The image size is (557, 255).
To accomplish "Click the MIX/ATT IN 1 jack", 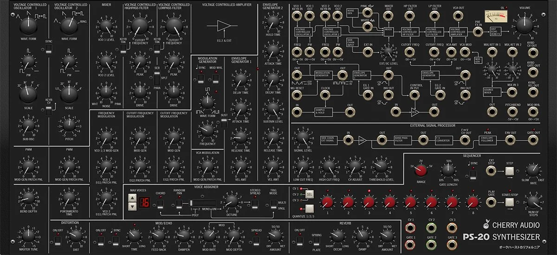I will [492, 51].
